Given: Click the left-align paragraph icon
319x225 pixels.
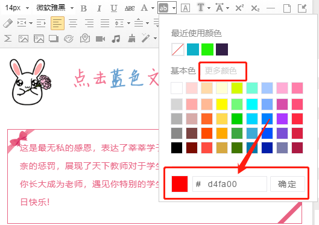Looking at the screenshot, I should click(57, 23).
